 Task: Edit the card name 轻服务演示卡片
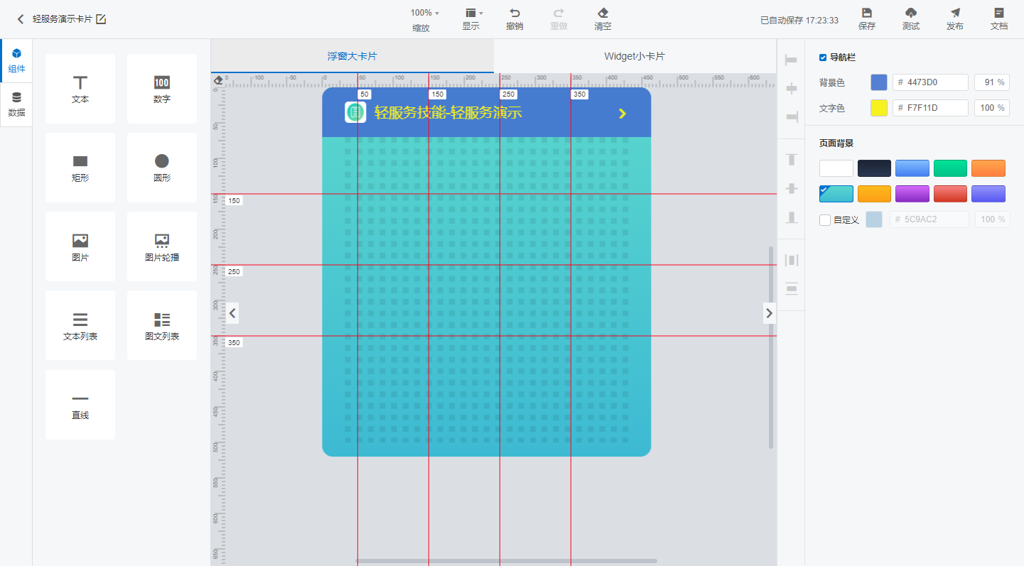pos(101,19)
